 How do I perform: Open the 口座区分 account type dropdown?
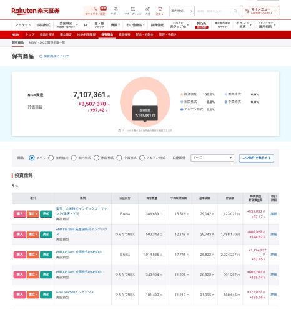click(212, 158)
